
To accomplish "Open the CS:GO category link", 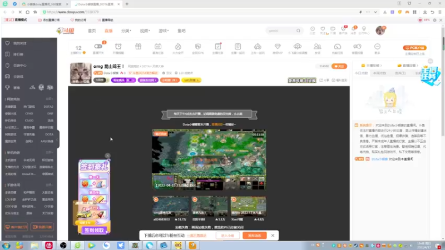I will (29, 121).
